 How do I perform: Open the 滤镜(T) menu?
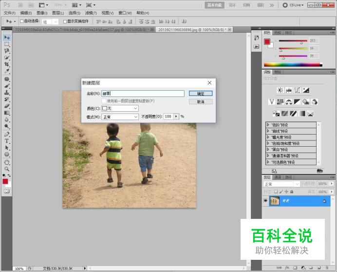coord(91,13)
